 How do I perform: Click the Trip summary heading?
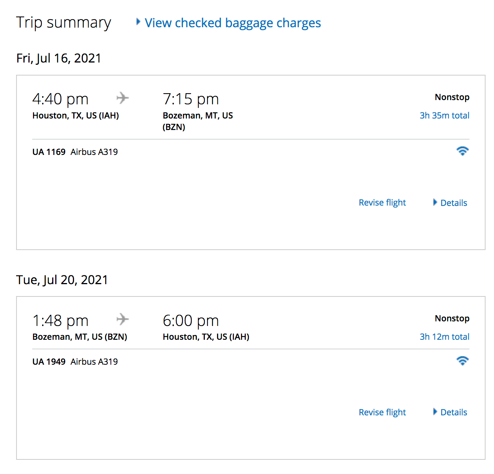(64, 23)
